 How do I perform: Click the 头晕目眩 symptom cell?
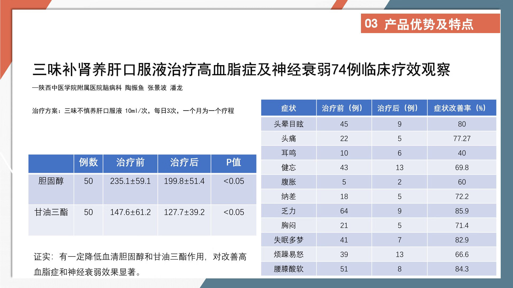point(289,124)
